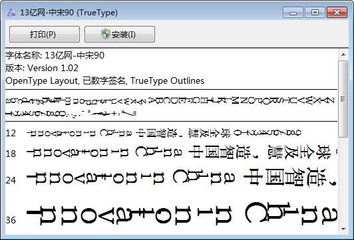Click the OpenType Layout description line
The height and width of the screenshot is (240, 354).
(104, 80)
